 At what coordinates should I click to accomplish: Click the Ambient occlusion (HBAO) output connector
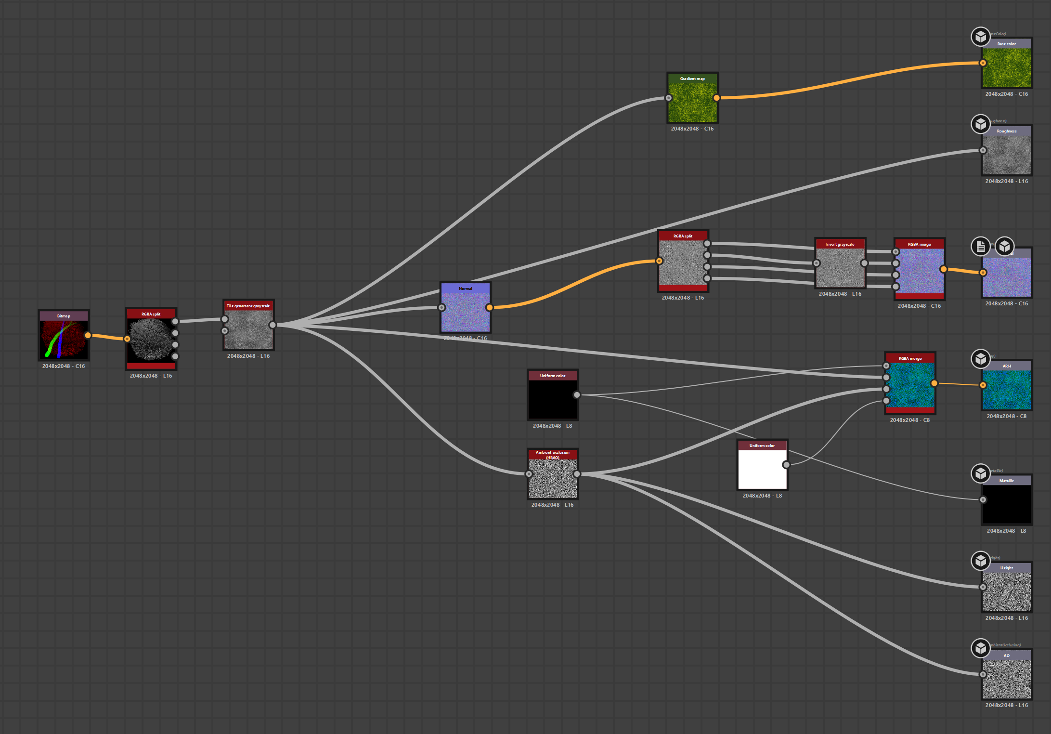577,474
